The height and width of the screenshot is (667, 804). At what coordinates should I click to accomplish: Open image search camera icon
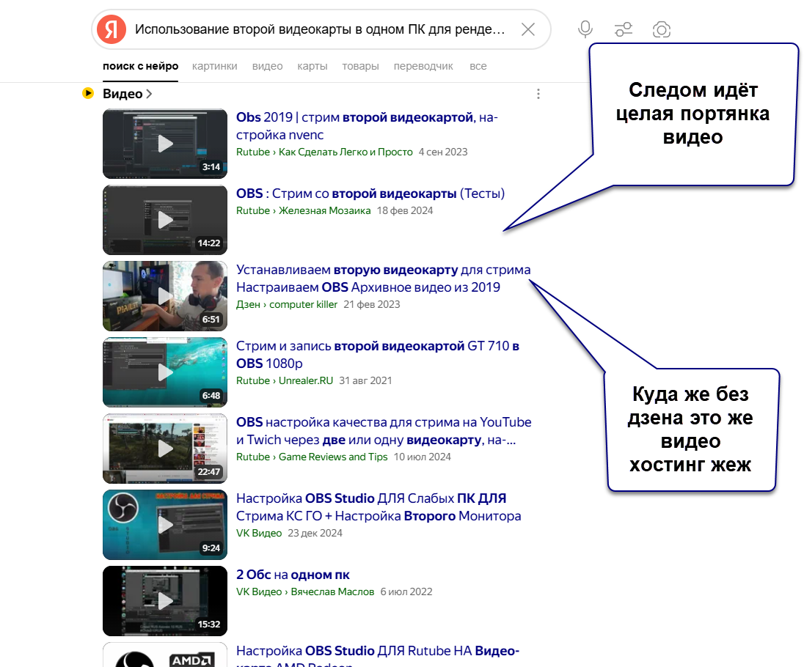(x=661, y=29)
